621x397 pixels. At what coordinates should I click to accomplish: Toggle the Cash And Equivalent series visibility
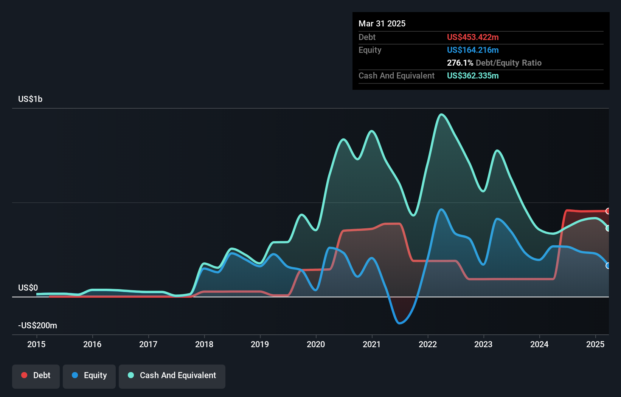point(172,376)
